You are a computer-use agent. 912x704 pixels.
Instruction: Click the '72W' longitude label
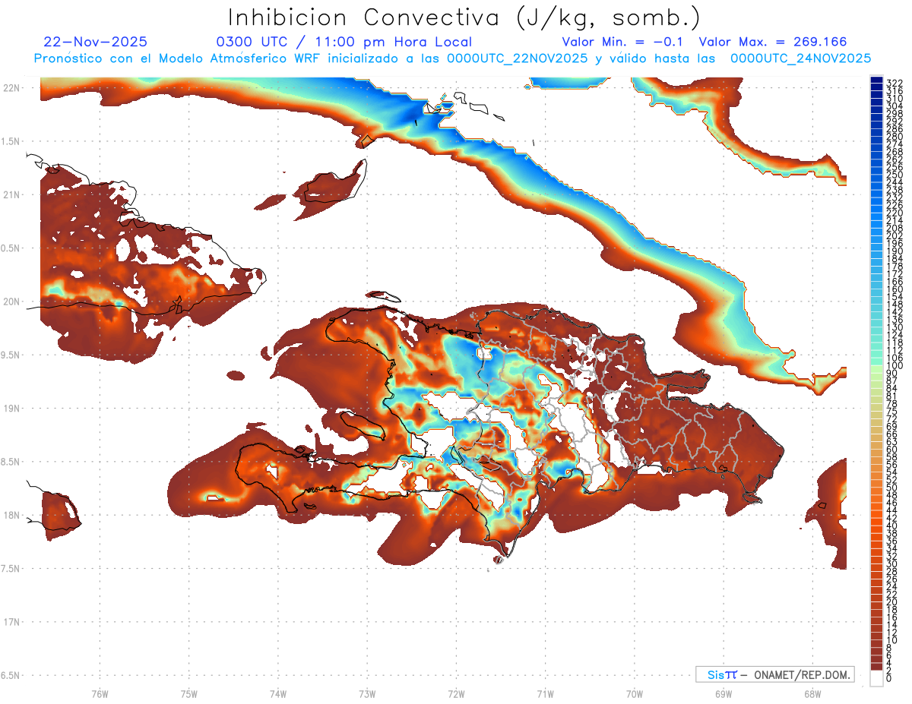click(456, 693)
